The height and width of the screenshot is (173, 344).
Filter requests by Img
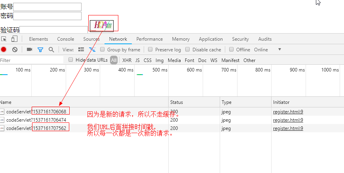(x=160, y=60)
